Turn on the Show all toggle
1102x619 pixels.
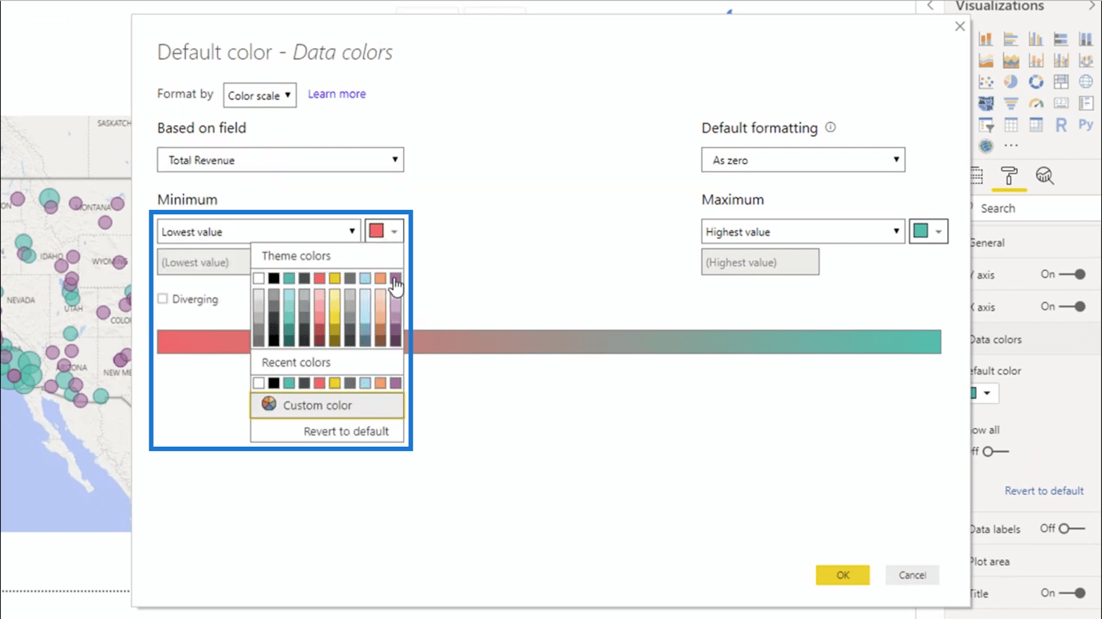click(995, 452)
